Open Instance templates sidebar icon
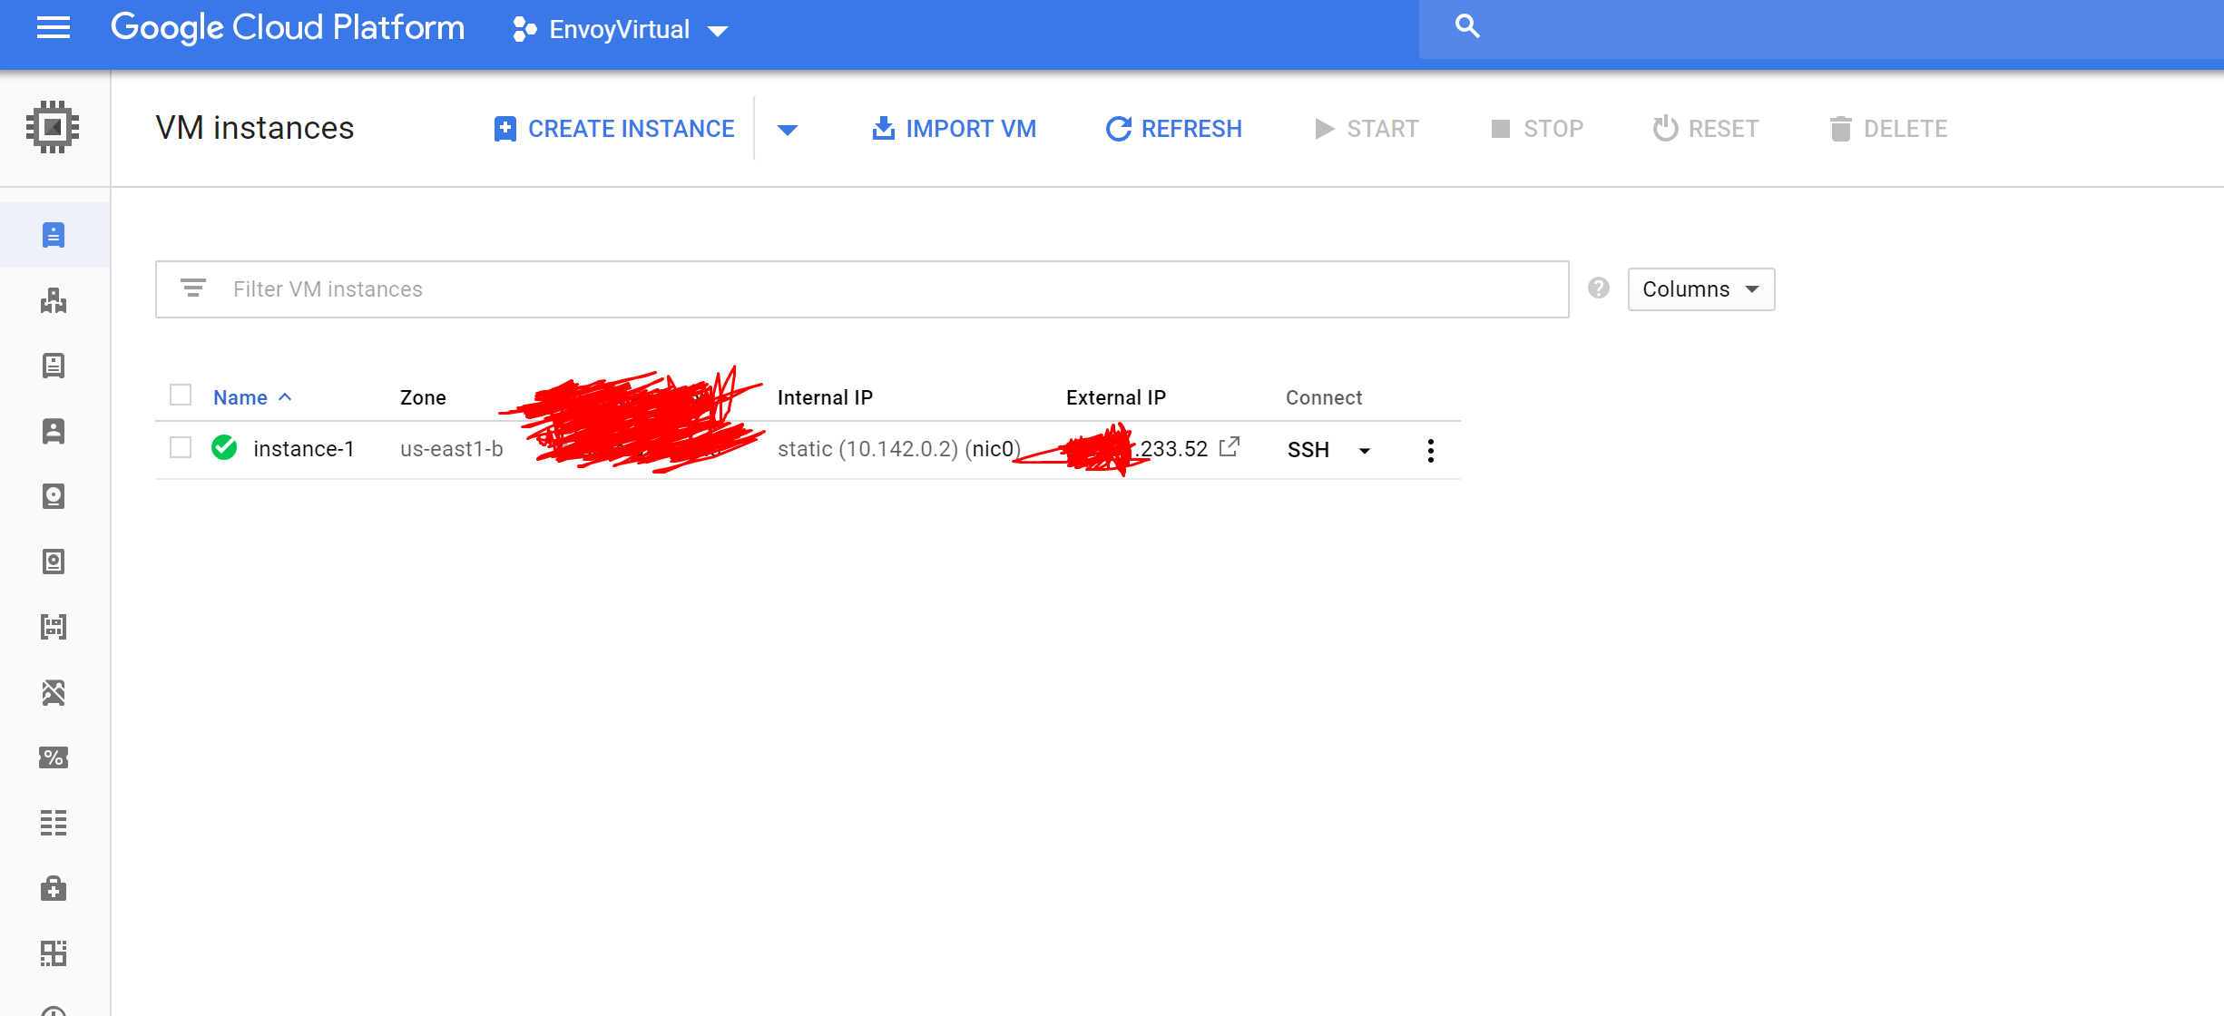The height and width of the screenshot is (1016, 2224). pos(54,366)
